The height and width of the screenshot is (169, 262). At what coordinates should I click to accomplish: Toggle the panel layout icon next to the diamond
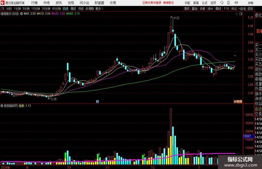click(241, 14)
